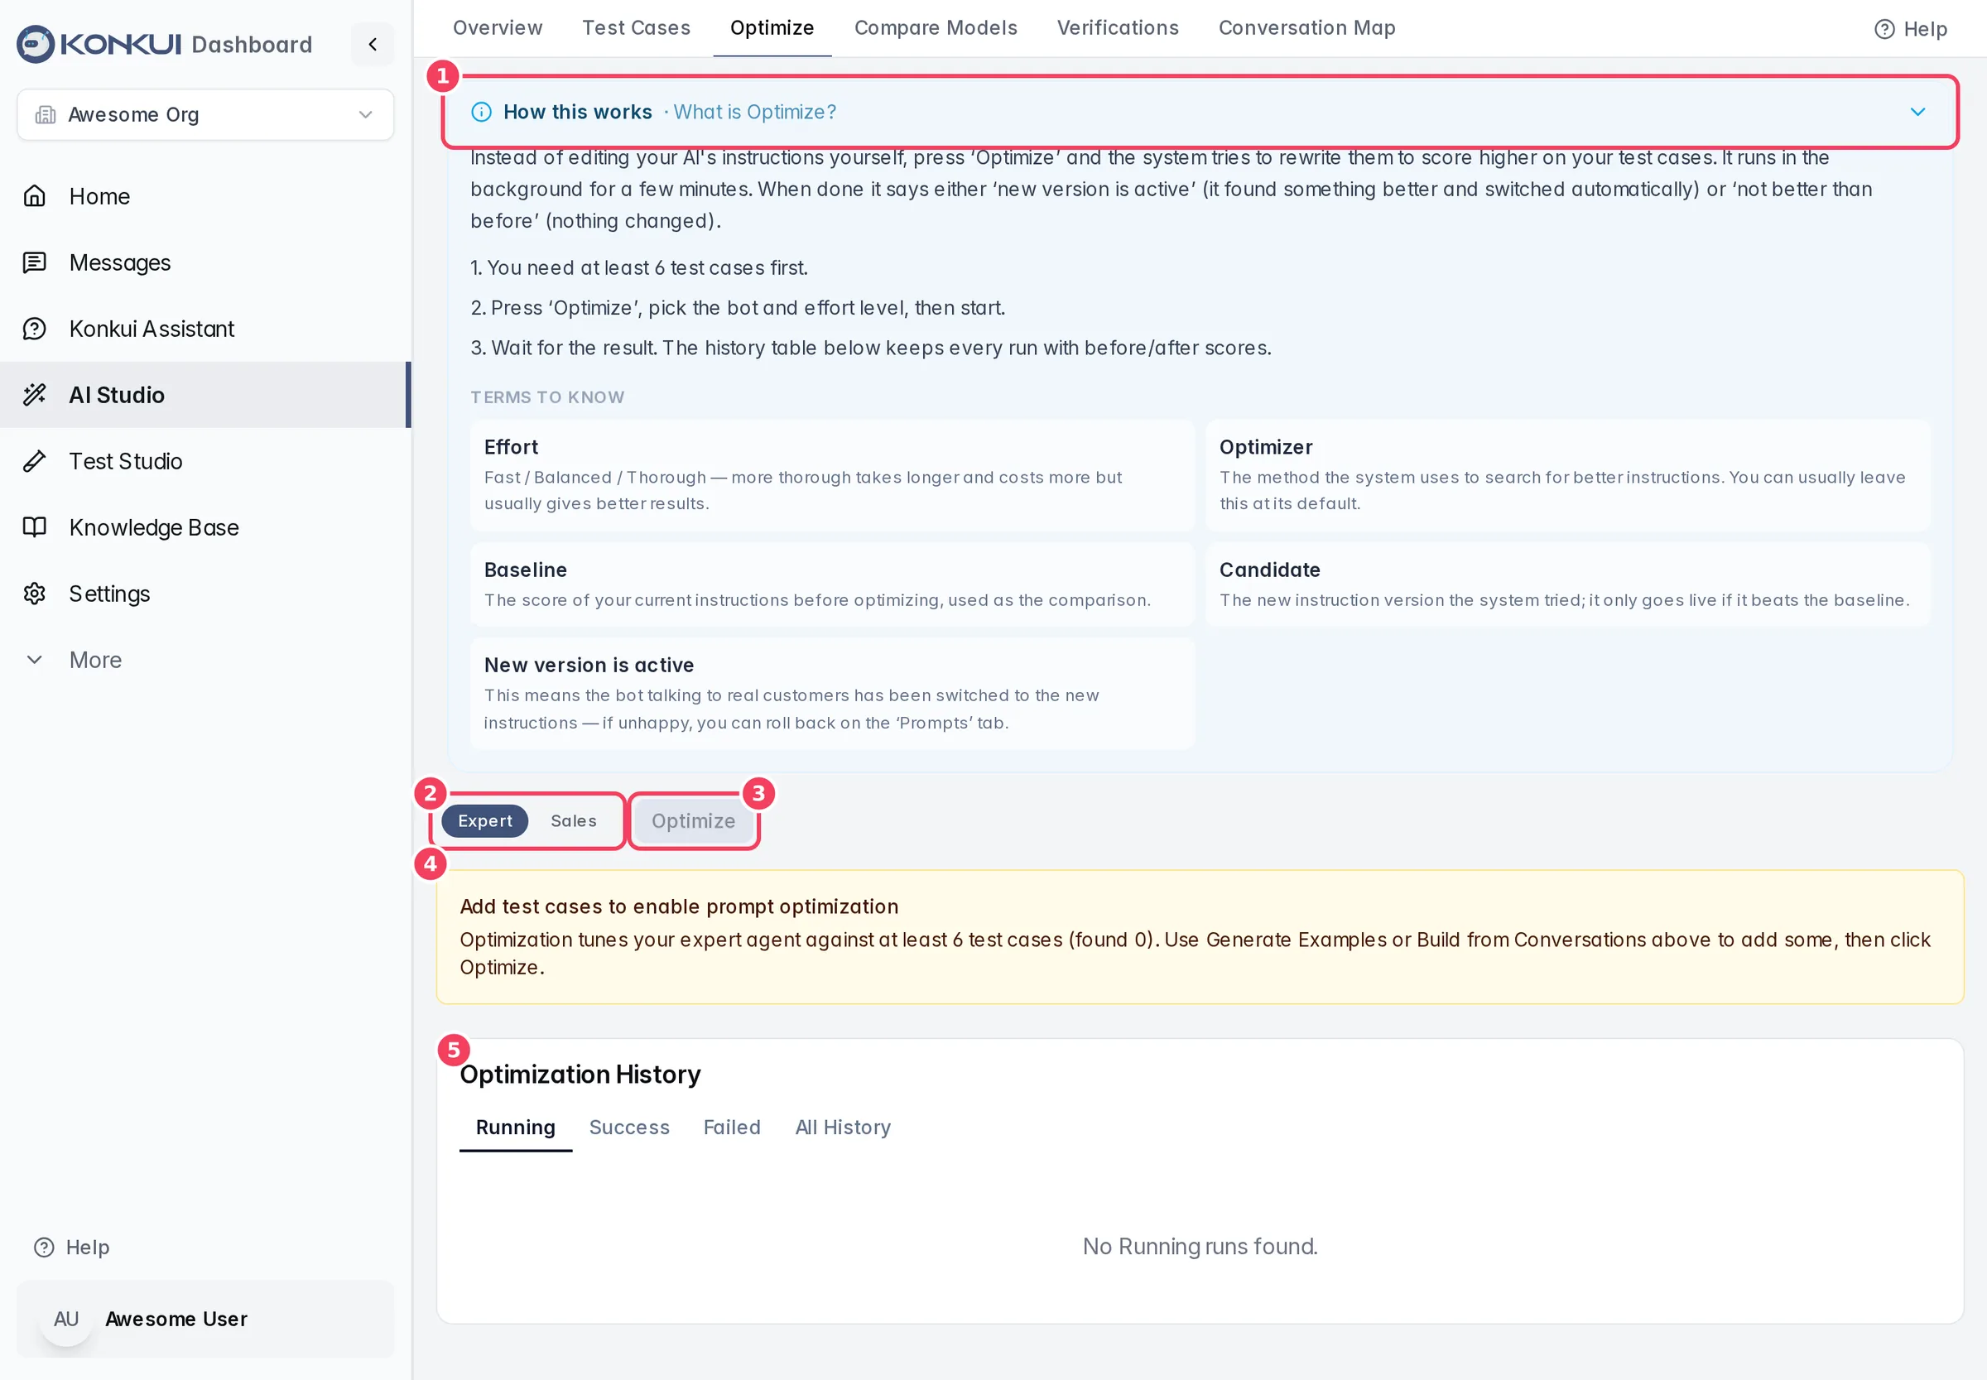Open Knowledge Base from the sidebar
The image size is (1987, 1380).
click(x=206, y=527)
